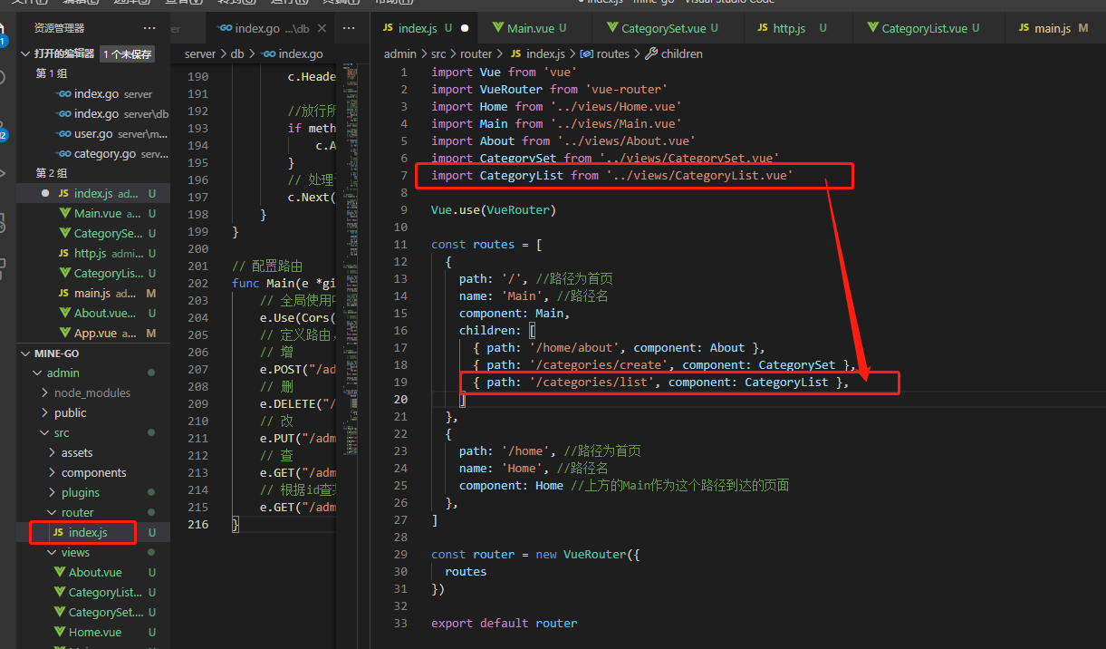Collapse the 打开的编辑器 section
The height and width of the screenshot is (649, 1106).
(x=25, y=54)
